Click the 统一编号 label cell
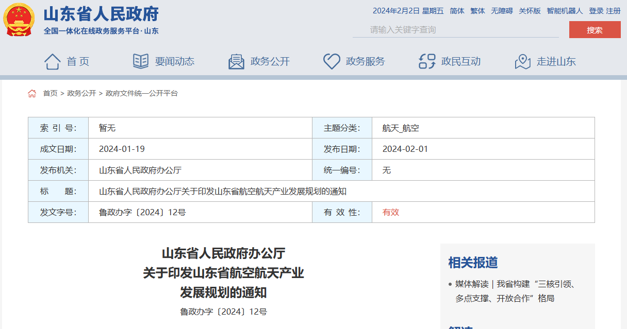The image size is (627, 329). 342,170
